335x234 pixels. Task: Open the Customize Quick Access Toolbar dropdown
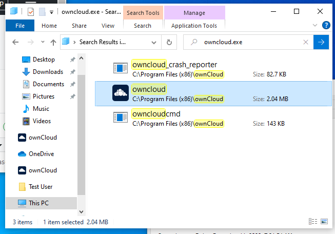[51, 12]
